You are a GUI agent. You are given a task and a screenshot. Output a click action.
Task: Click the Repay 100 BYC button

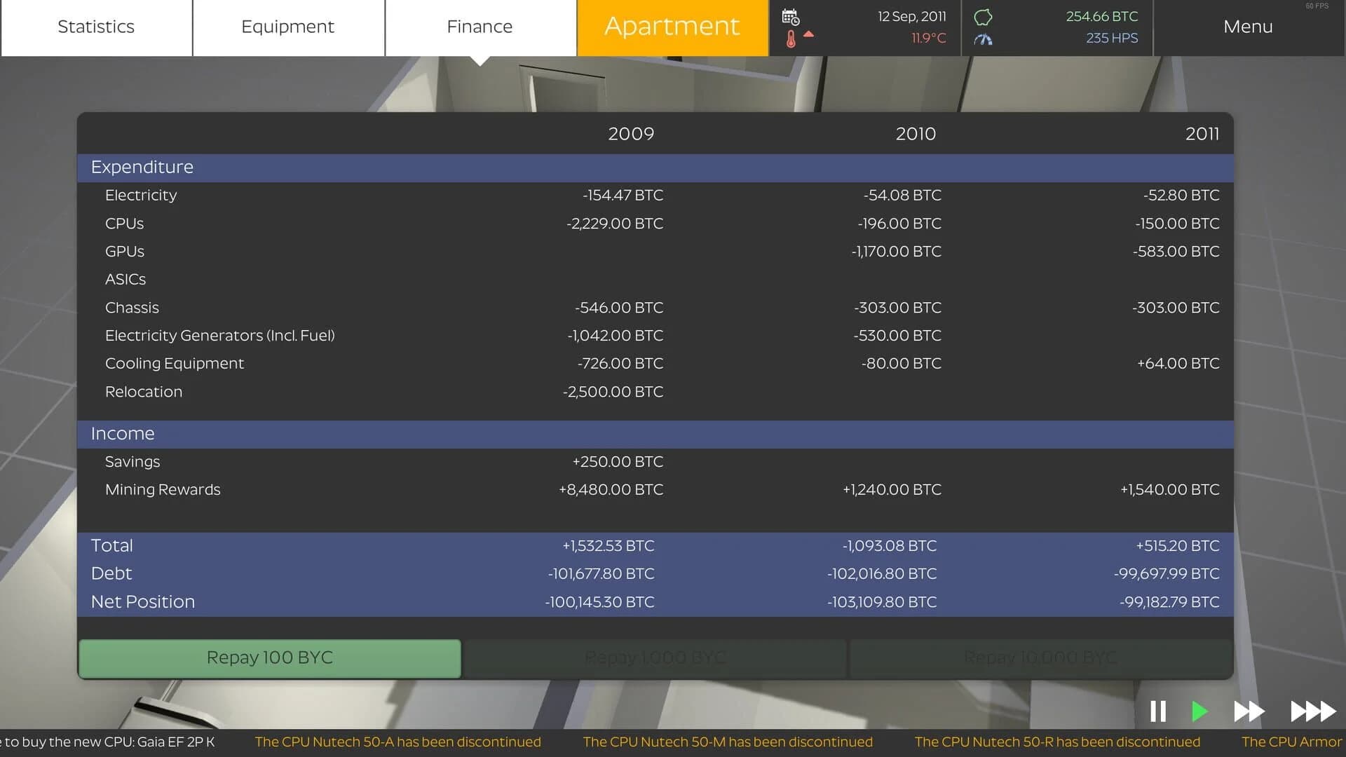pos(270,657)
